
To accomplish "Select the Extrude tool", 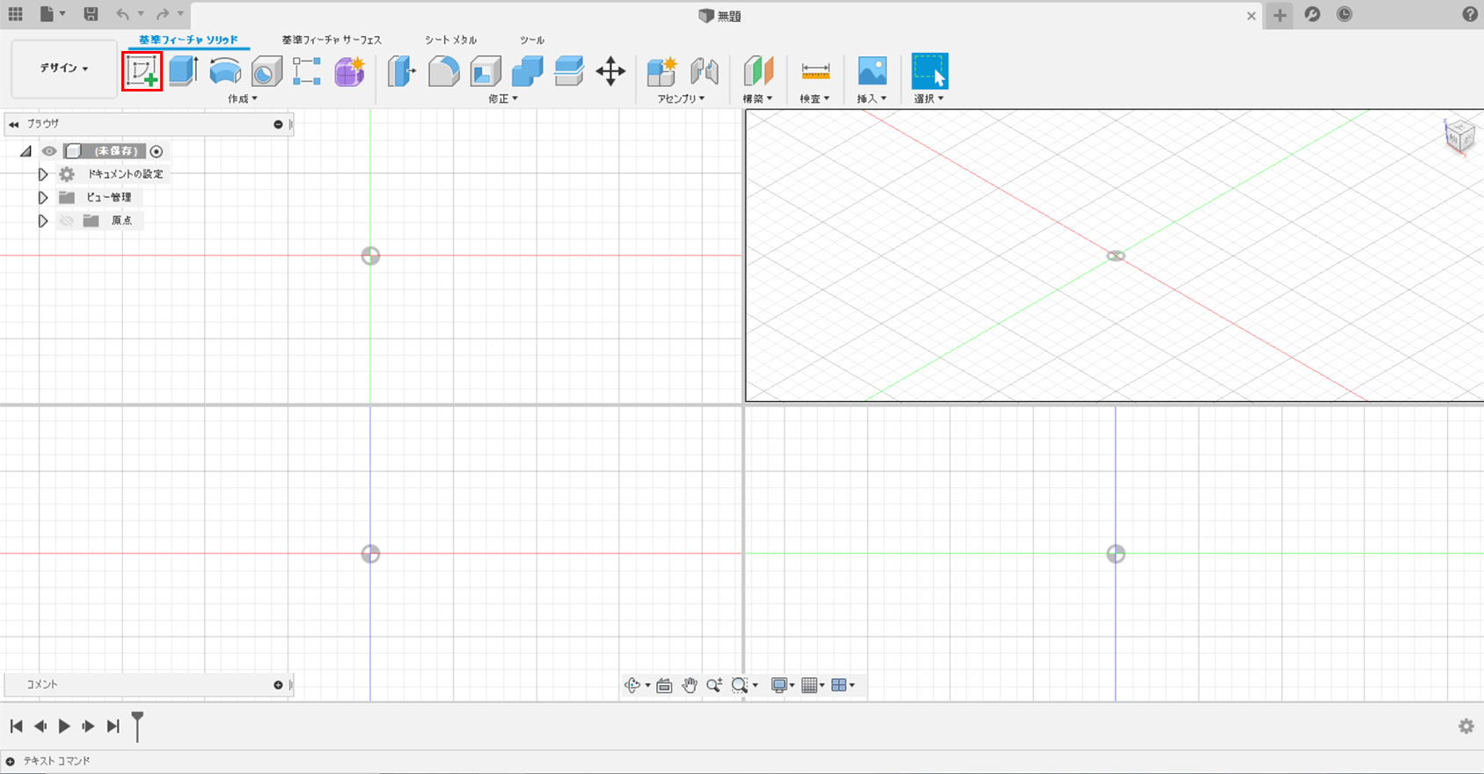I will click(x=183, y=71).
